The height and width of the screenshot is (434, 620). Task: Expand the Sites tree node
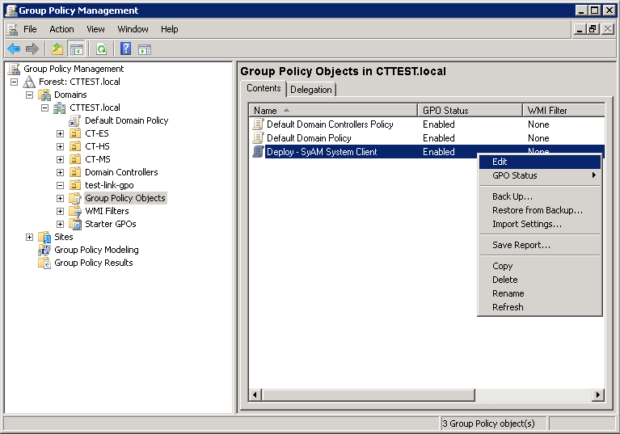click(x=30, y=237)
